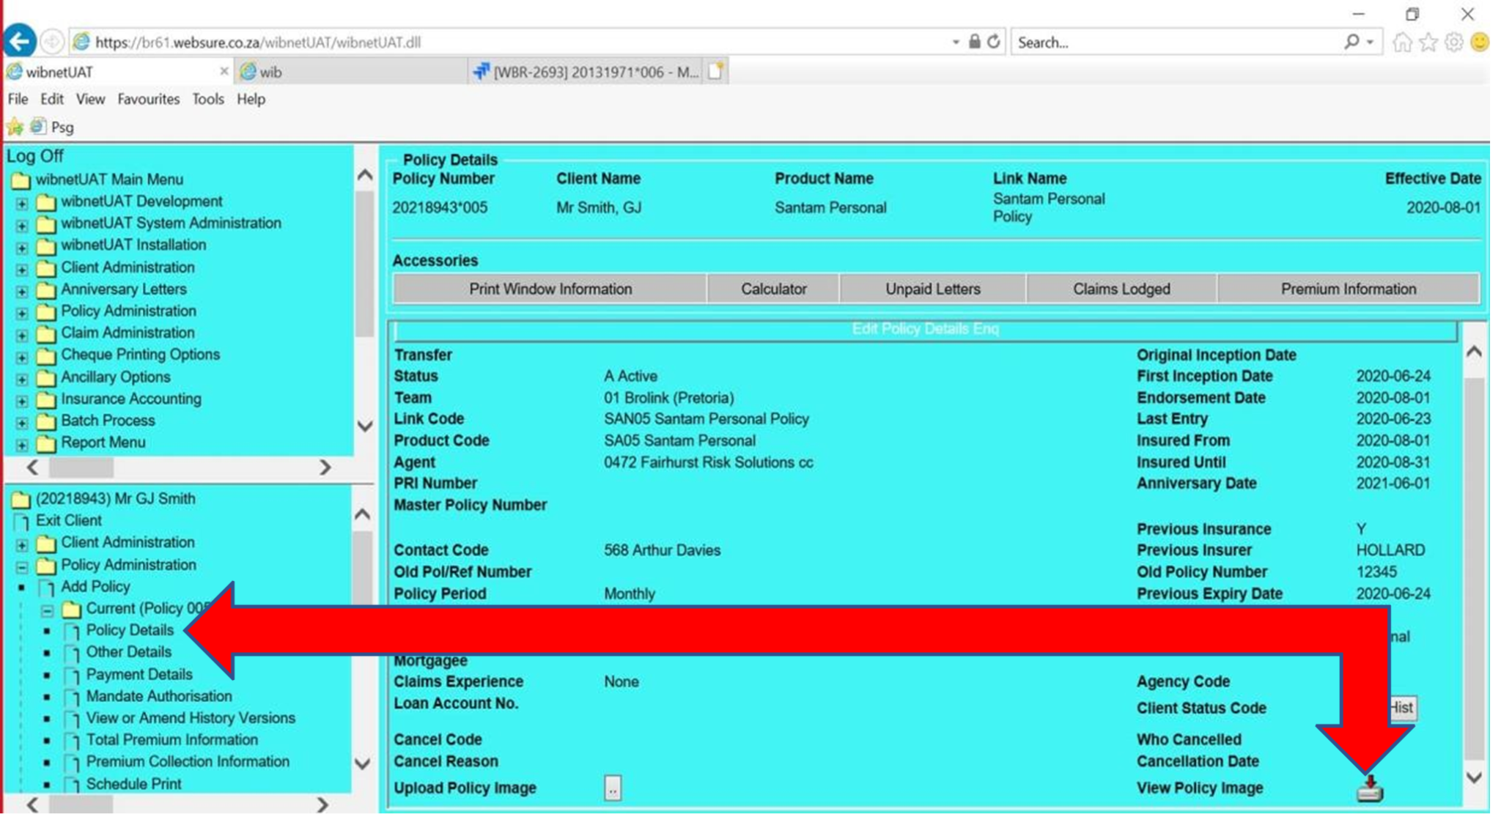The width and height of the screenshot is (1501, 836).
Task: Close the wibnetUAT tab
Action: point(224,71)
